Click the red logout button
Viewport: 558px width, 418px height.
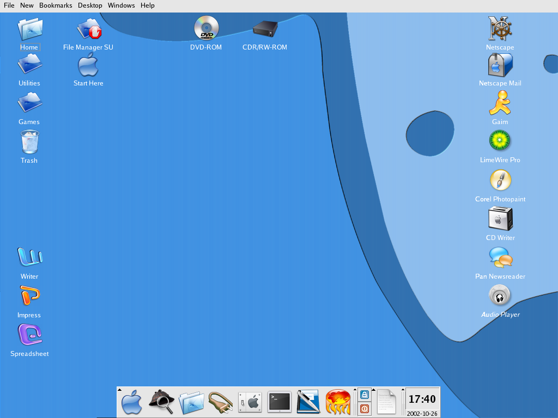click(x=364, y=409)
